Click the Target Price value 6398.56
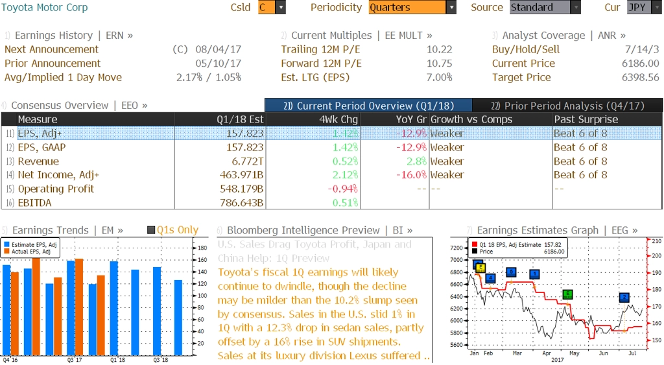This screenshot has width=664, height=365. point(640,78)
